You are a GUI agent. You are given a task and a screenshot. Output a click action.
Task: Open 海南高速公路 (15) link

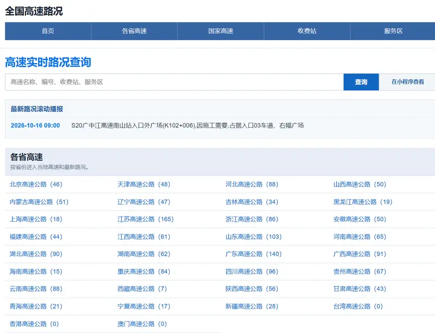click(36, 272)
